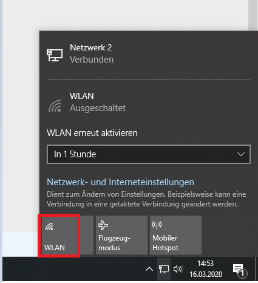
Task: Click the 'Verbunden' status text
Action: (x=92, y=60)
